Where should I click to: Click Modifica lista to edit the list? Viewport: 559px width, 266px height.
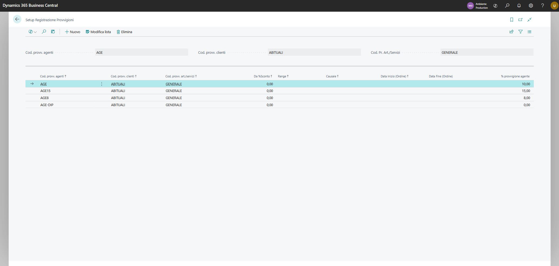coord(98,32)
